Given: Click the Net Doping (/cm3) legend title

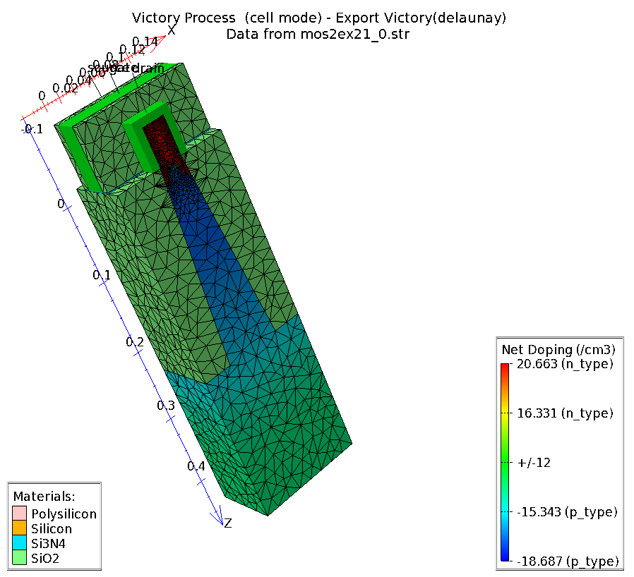Looking at the screenshot, I should (x=558, y=349).
